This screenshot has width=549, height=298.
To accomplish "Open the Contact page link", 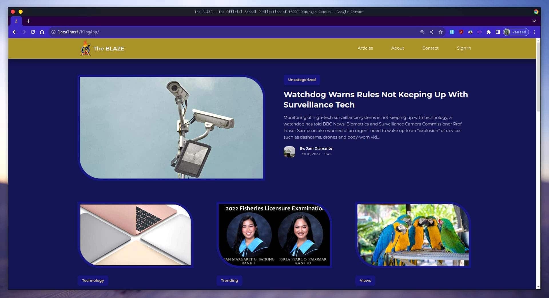I will click(x=430, y=48).
